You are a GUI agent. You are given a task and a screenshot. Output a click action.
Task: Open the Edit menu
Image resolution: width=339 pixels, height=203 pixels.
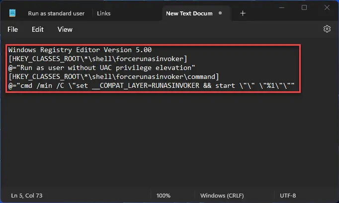point(38,29)
